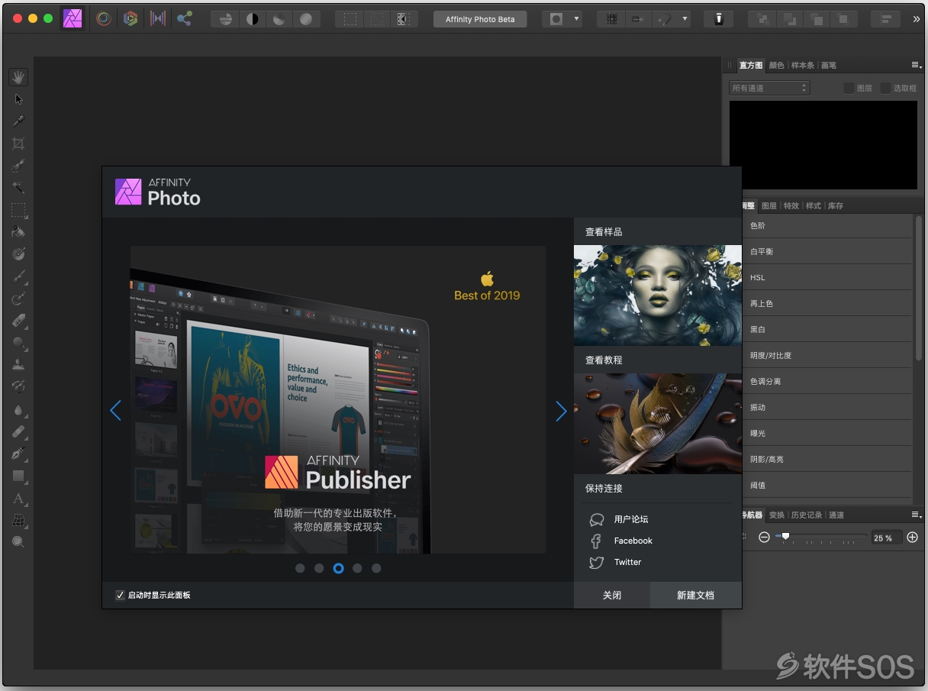Click the navigator zoom out minus icon
Screen dimensions: 928x691
[764, 538]
